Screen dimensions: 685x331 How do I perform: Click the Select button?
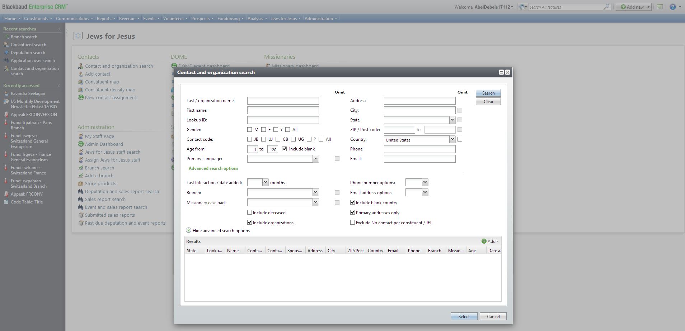coord(464,316)
